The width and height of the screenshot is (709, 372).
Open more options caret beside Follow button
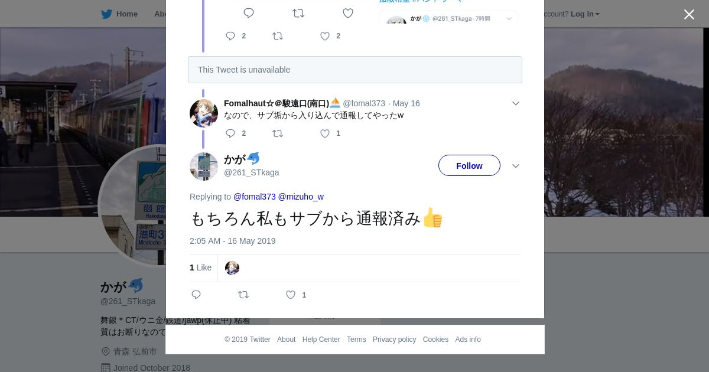tap(516, 166)
